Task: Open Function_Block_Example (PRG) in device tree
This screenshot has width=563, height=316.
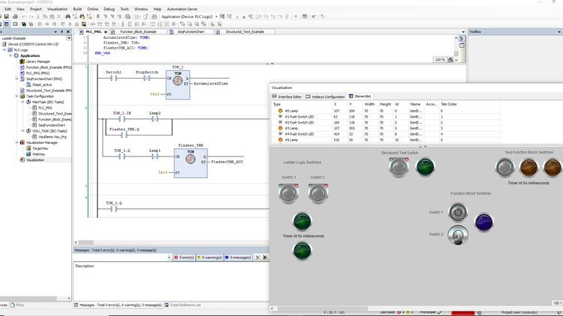Action: 46,67
